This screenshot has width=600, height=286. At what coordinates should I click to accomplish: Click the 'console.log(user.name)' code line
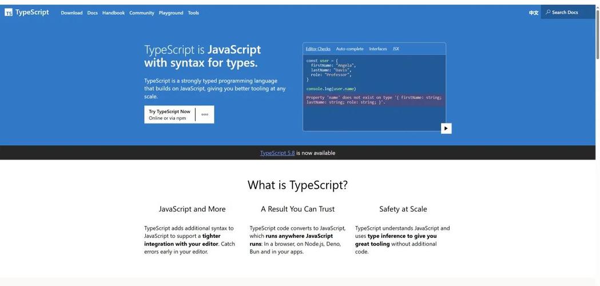[331, 89]
